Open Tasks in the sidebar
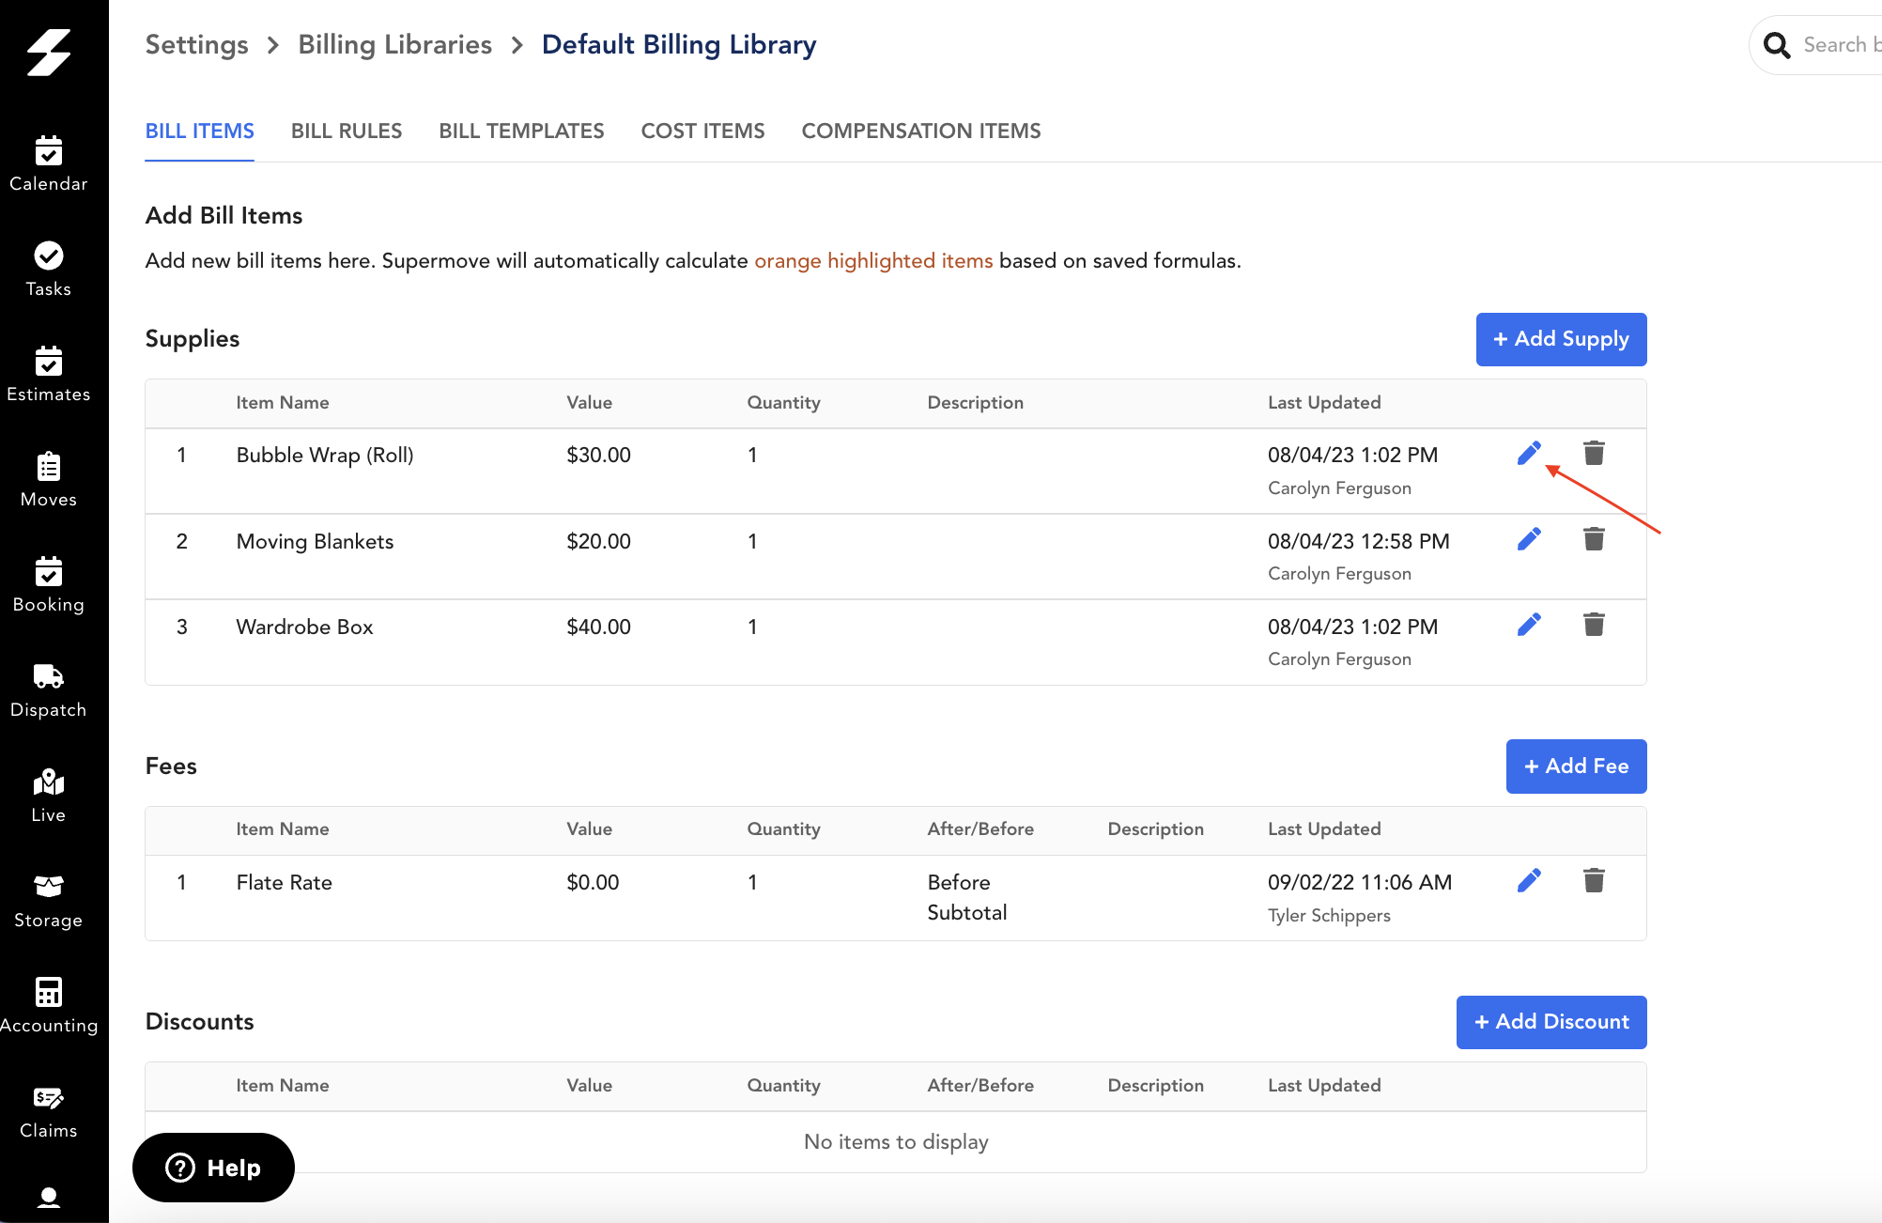 click(x=49, y=270)
